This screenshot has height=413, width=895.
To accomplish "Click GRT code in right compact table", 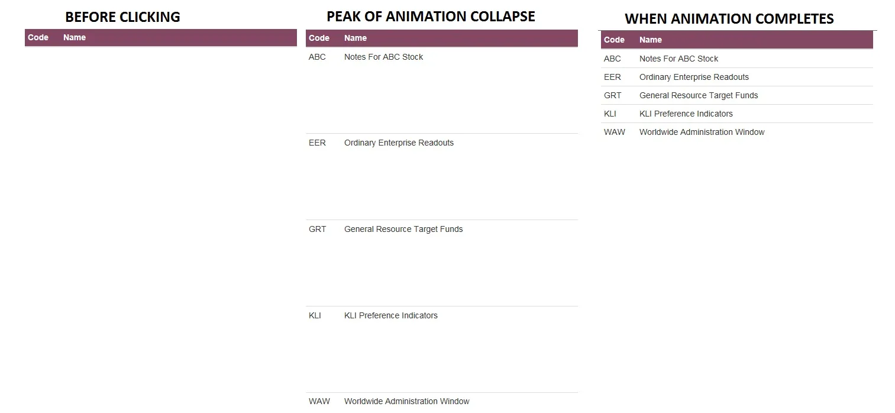I will pos(613,95).
